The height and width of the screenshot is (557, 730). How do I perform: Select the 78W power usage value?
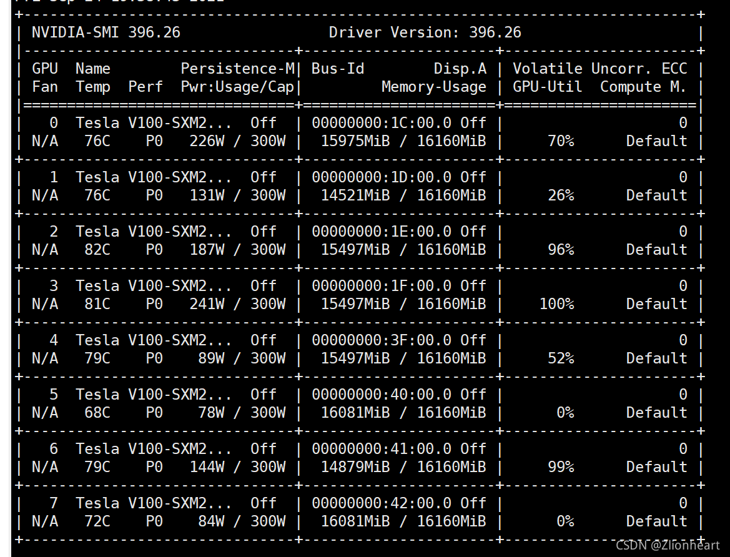coord(211,413)
